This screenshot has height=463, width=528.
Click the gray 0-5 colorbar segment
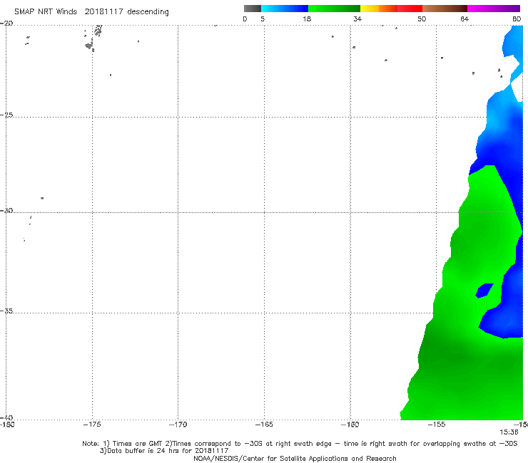coord(253,9)
